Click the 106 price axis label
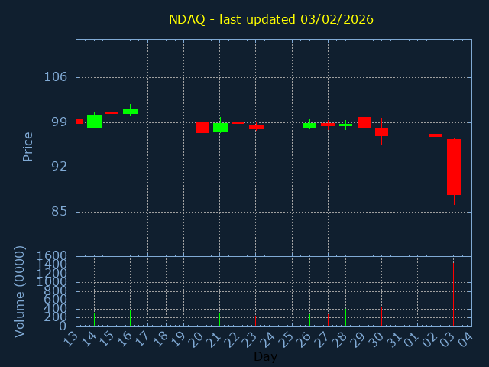Viewport: 489px width, 367px height. (56, 76)
